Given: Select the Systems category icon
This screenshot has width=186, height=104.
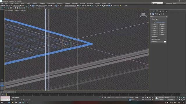Looking at the screenshot, I should pos(164,14).
